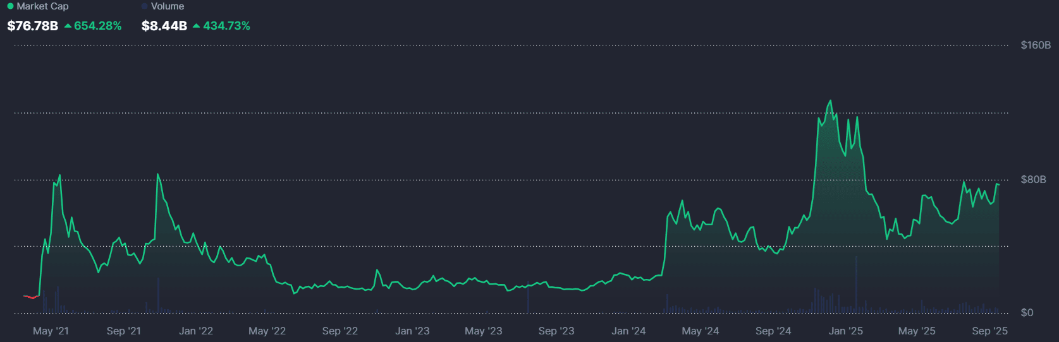This screenshot has width=1059, height=342.
Task: Select the Jan '24 x-axis label
Action: click(628, 331)
